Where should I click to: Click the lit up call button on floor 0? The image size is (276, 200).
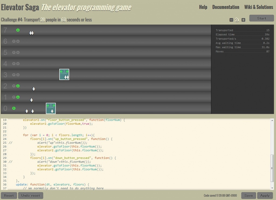[14, 108]
